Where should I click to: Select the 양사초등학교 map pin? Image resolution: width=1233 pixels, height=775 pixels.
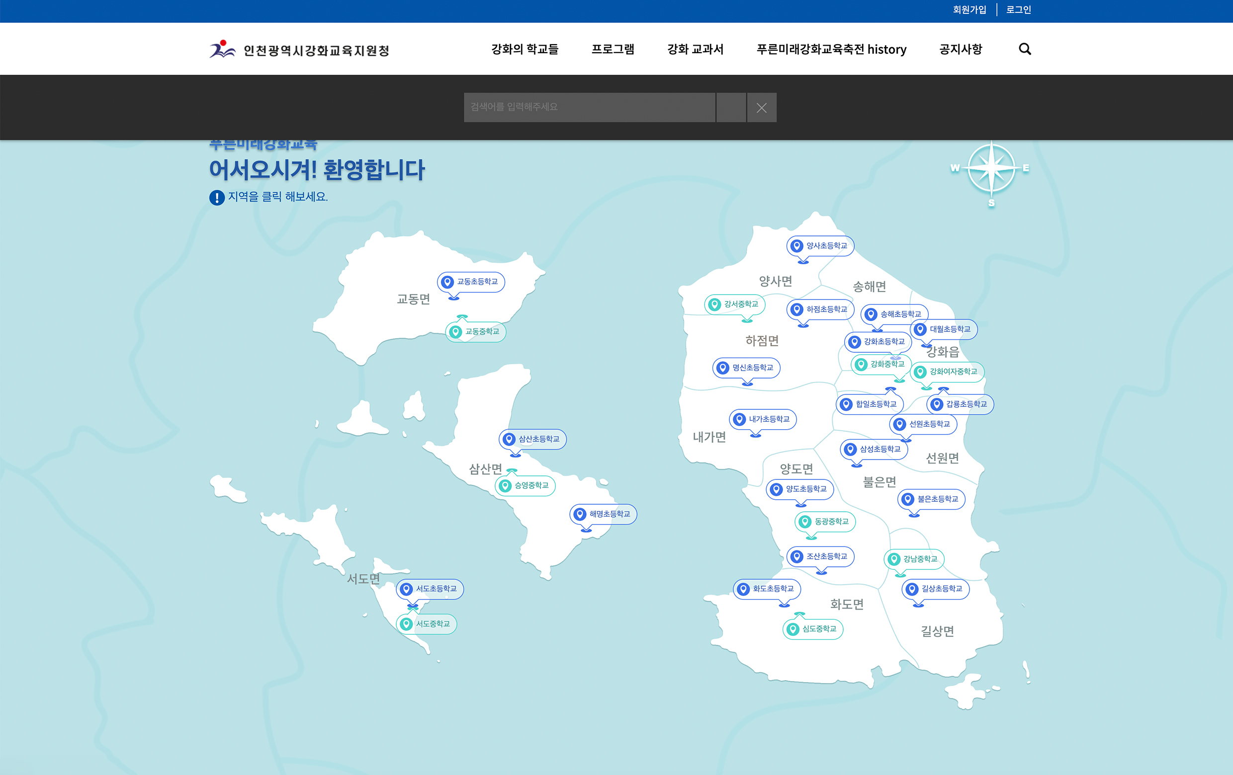pos(820,245)
